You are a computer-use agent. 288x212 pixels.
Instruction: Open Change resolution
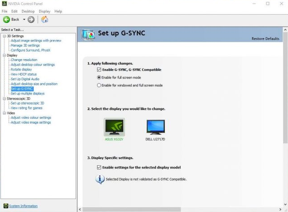[24, 60]
